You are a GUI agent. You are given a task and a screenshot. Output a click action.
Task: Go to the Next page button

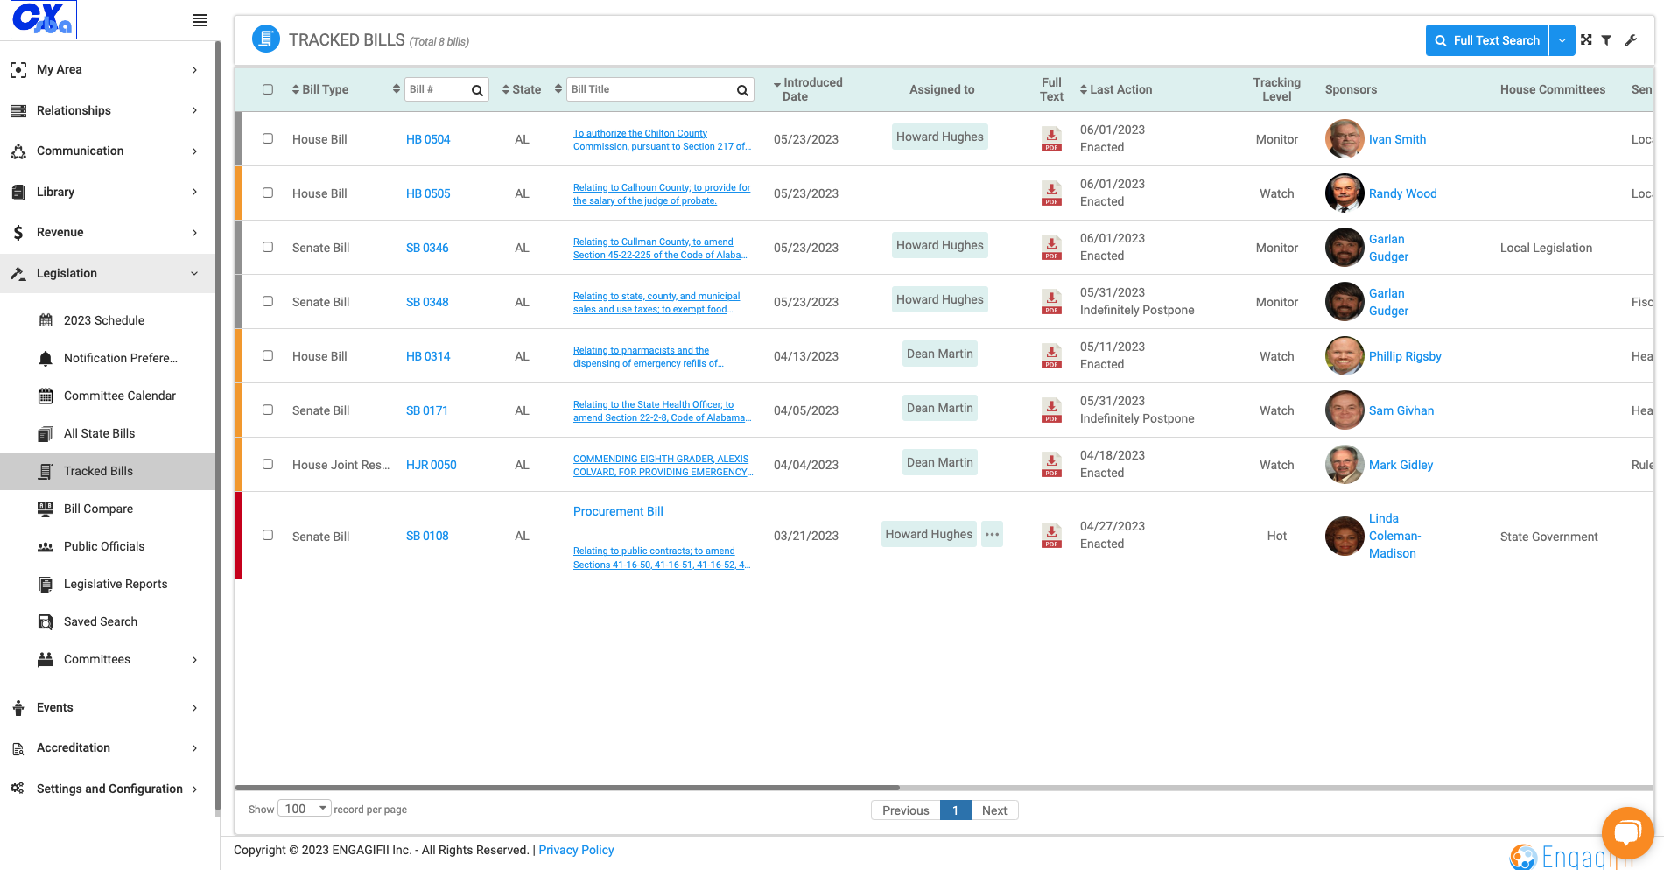[x=994, y=810]
